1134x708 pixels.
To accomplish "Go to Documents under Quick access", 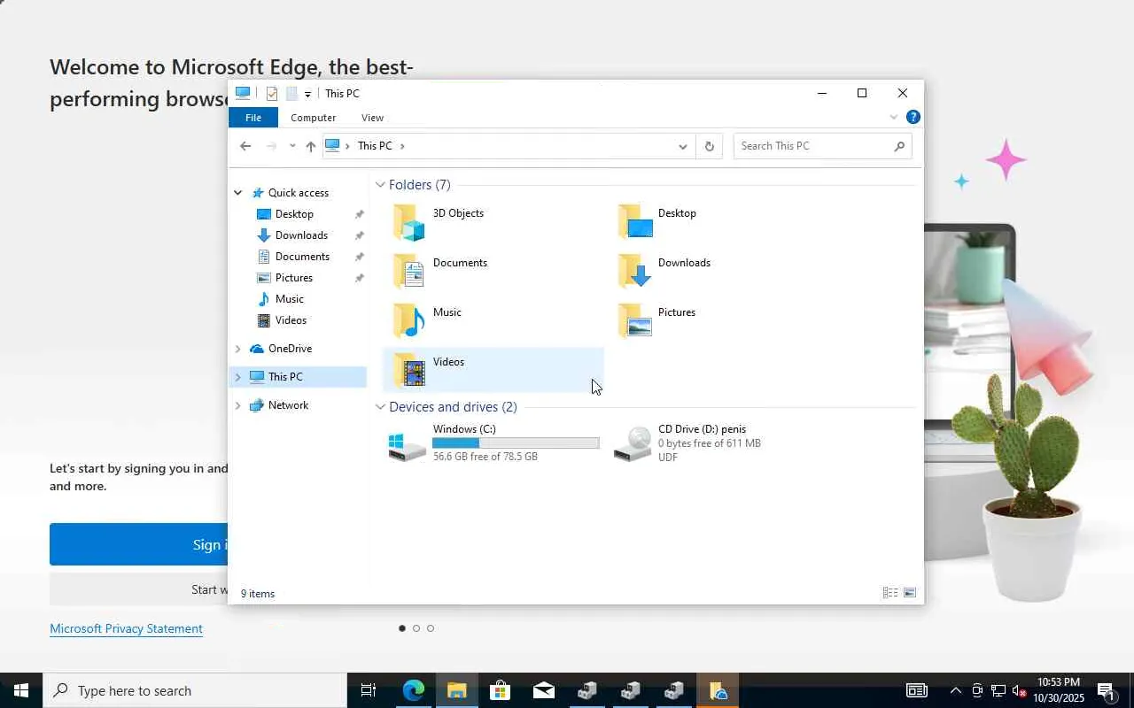I will (302, 257).
